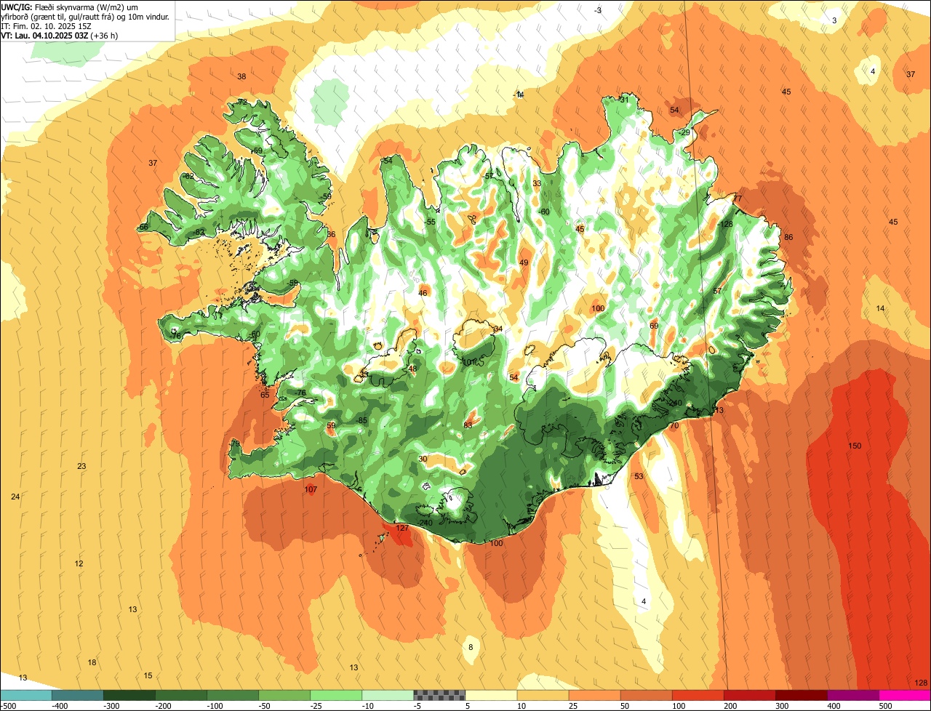Click the '400' legend label
Image resolution: width=931 pixels, height=711 pixels.
[834, 706]
